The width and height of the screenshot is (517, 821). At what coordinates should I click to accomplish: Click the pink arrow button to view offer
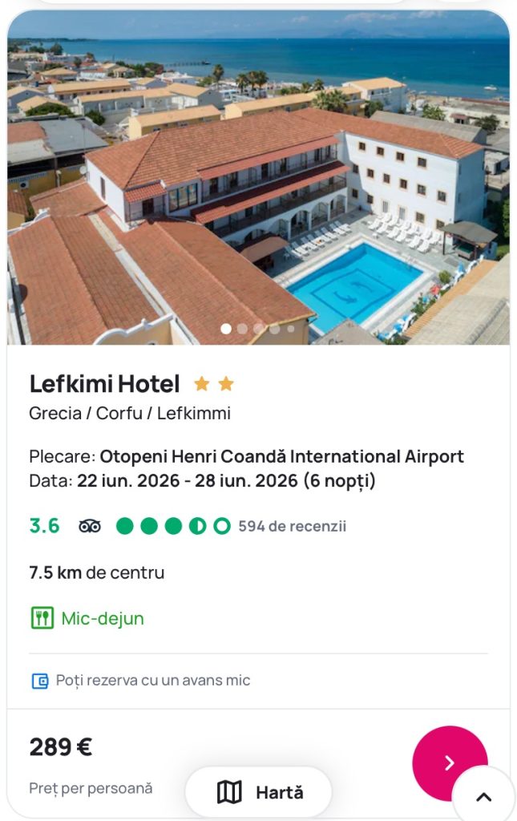click(x=449, y=763)
